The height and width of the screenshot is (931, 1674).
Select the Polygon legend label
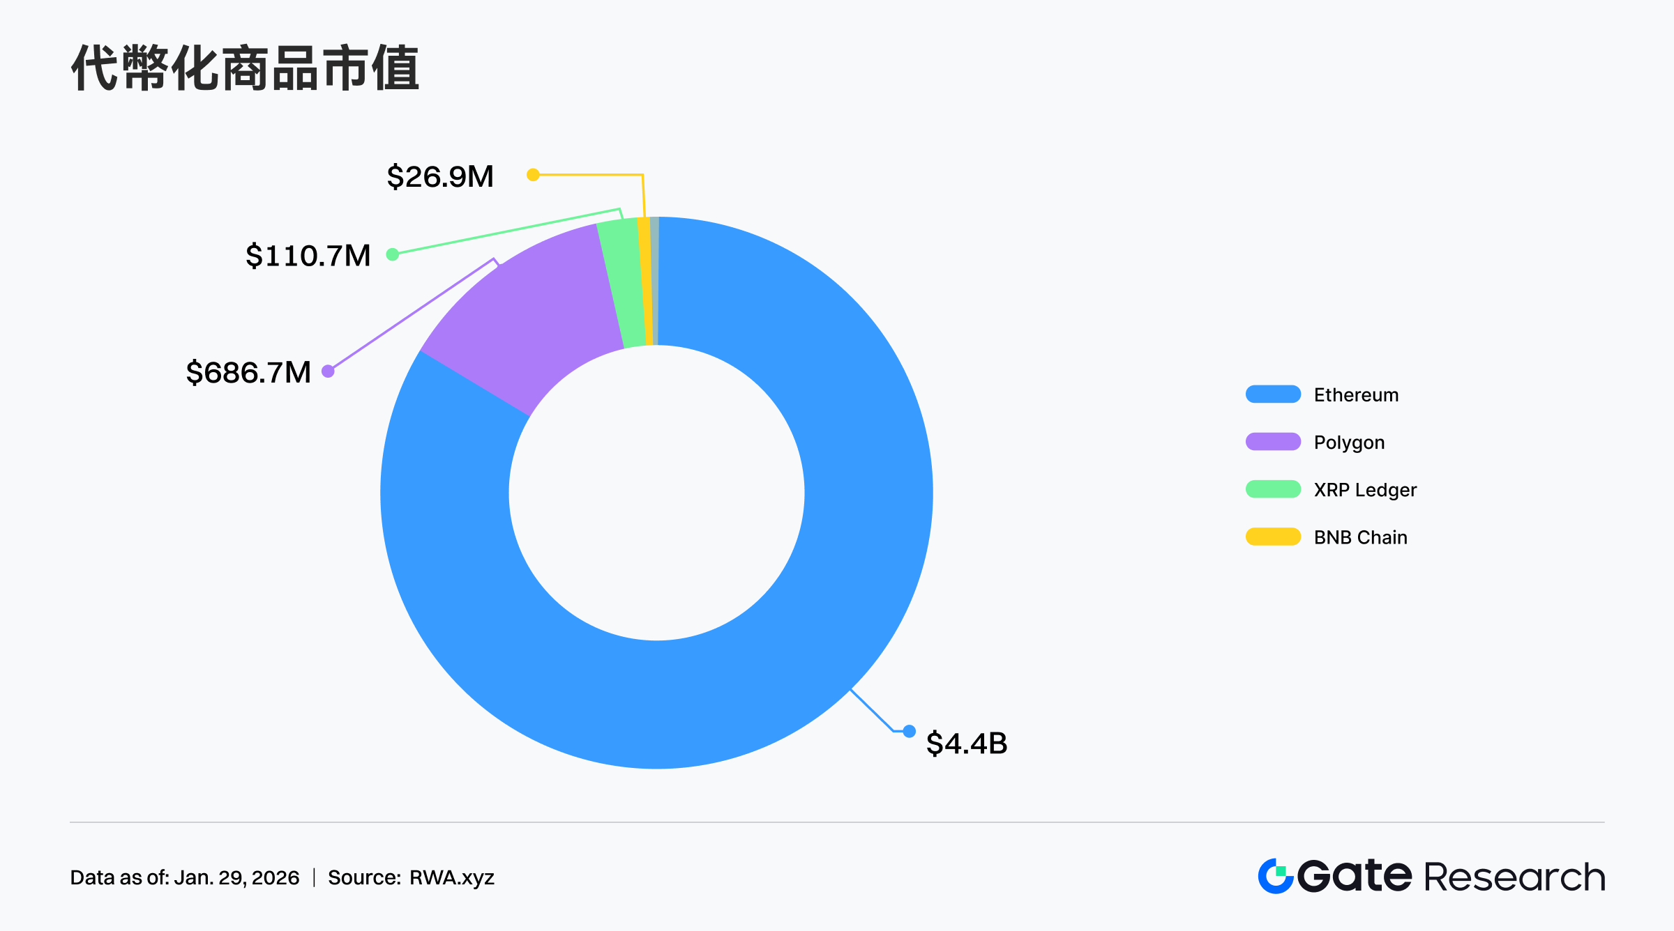[1349, 443]
